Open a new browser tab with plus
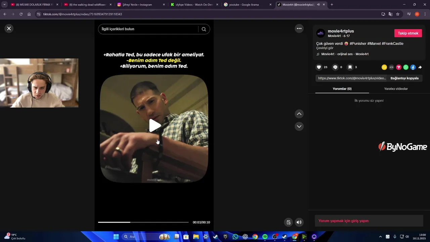 tap(332, 5)
